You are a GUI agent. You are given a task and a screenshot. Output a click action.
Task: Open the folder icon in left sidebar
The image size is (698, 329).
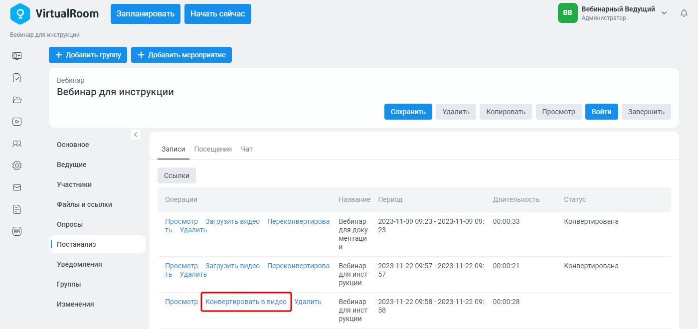17,100
